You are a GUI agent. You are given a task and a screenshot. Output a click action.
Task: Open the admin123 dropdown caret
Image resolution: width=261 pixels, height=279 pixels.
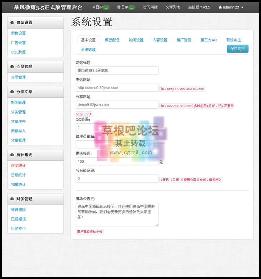click(242, 8)
